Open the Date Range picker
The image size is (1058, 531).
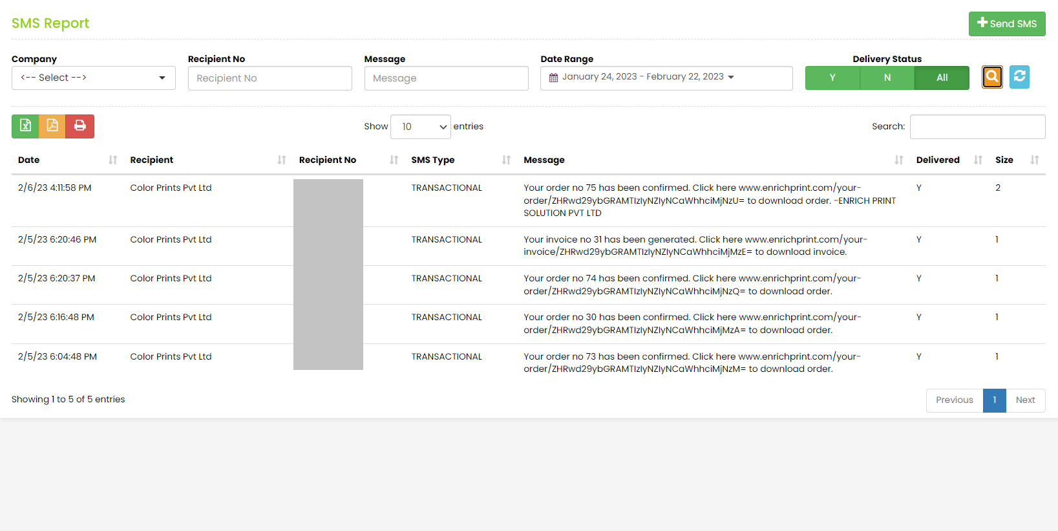[666, 78]
